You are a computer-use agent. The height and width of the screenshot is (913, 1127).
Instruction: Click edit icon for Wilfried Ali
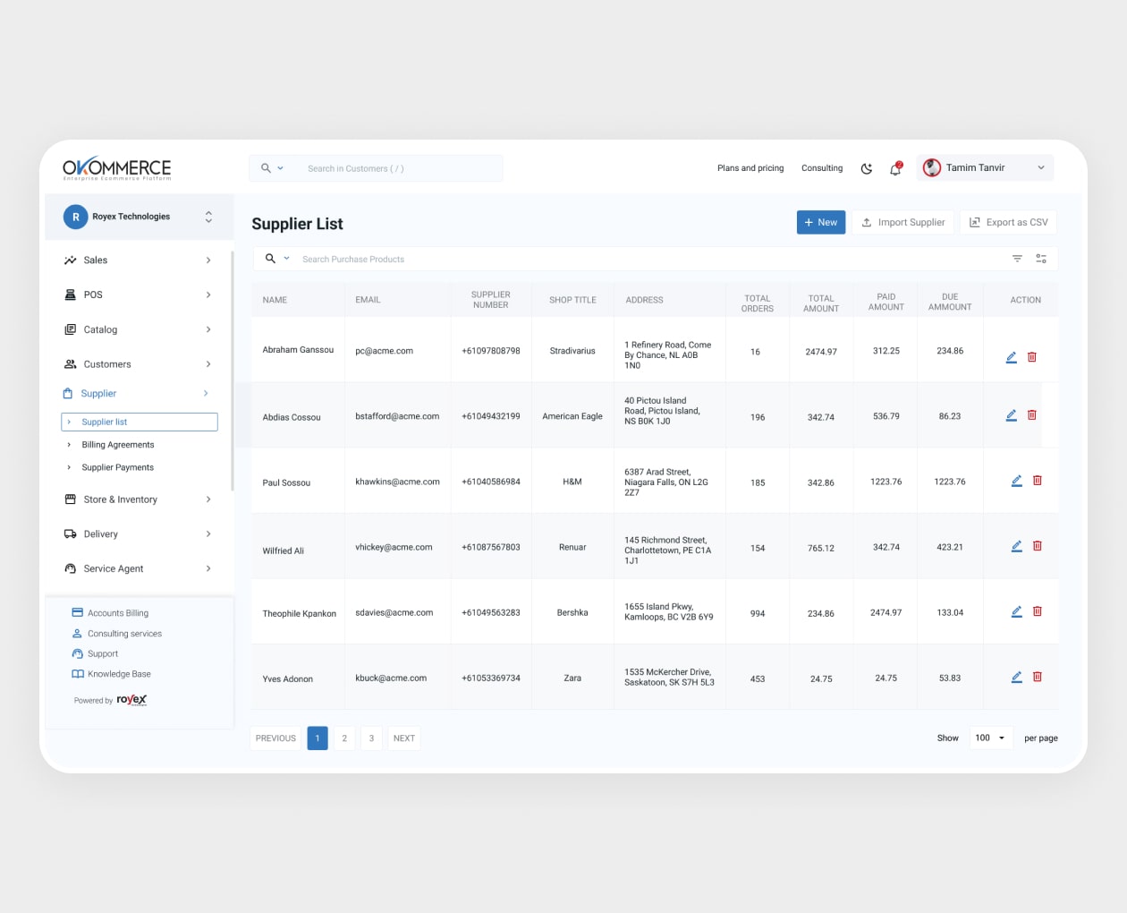pyautogui.click(x=1016, y=546)
